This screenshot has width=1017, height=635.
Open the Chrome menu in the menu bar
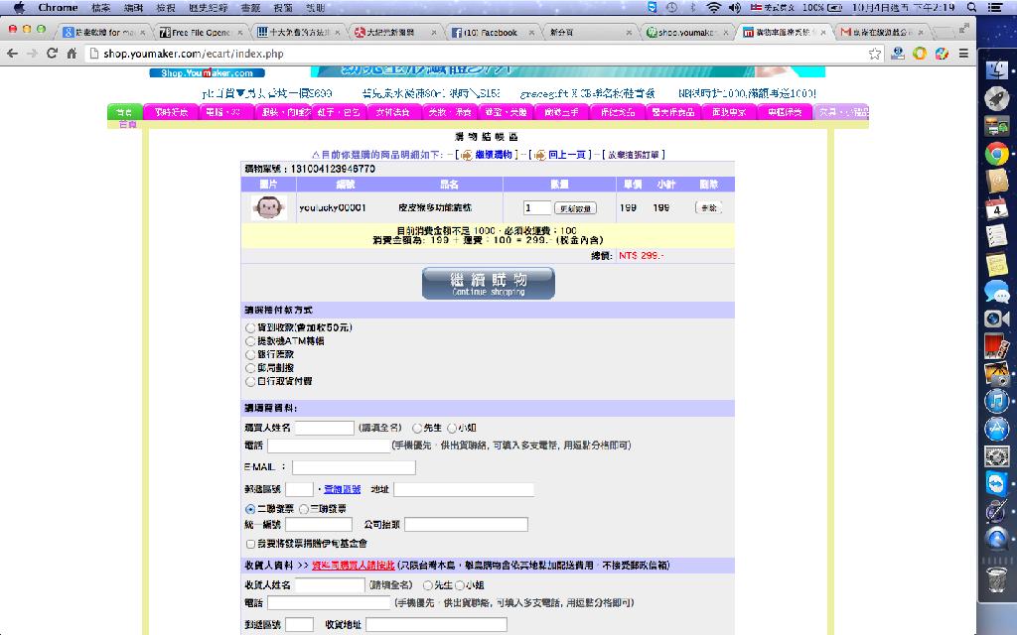[x=58, y=7]
